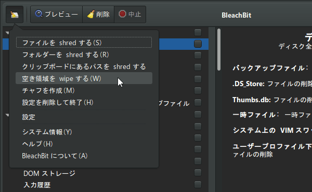Screen dimensions: 312x192
Task: Click the アイルの削除 text line
Action: pos(253,155)
